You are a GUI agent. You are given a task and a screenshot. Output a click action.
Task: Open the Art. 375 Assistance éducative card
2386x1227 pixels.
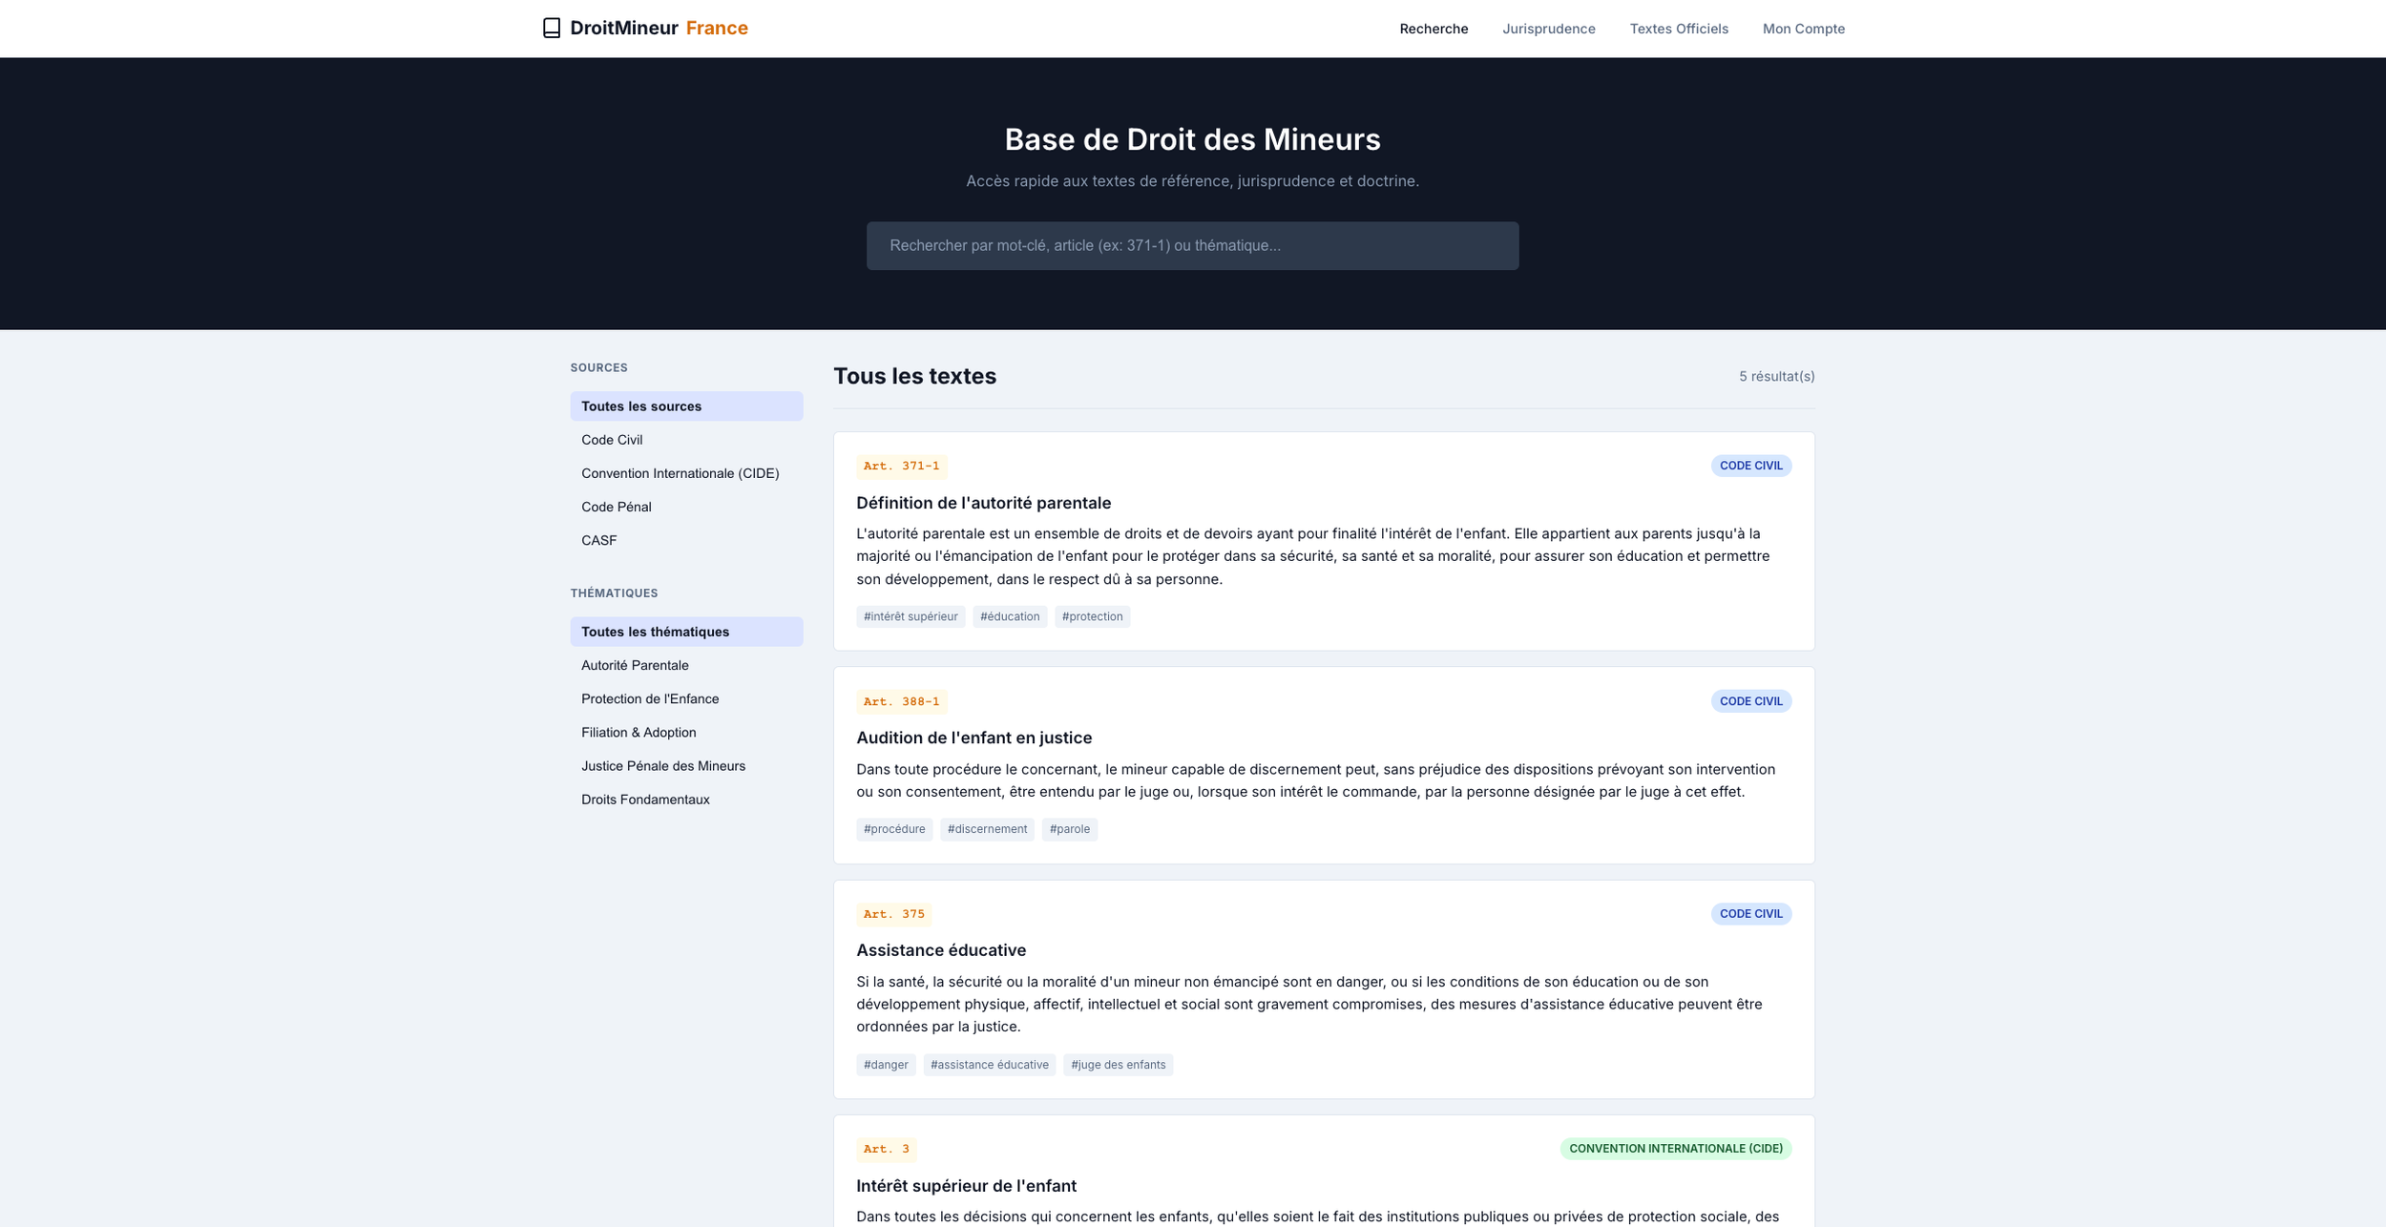coord(940,950)
